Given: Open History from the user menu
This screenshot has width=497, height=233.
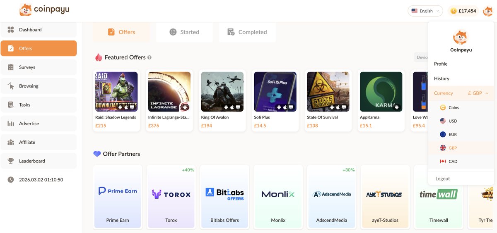Looking at the screenshot, I should (461, 78).
